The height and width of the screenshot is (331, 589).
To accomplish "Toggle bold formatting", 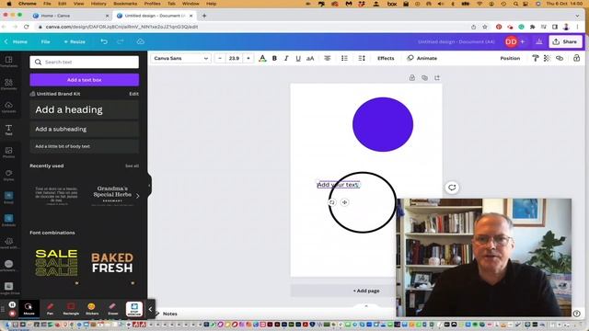I will point(274,58).
